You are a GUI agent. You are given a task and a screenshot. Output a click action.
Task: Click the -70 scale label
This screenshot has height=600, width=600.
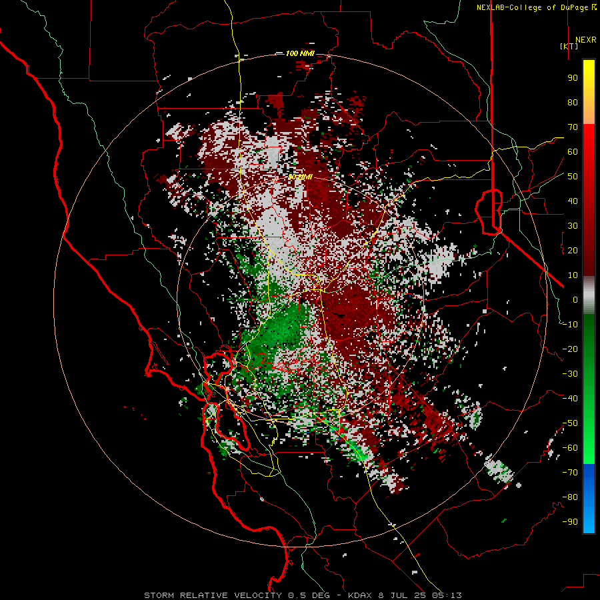(x=570, y=473)
